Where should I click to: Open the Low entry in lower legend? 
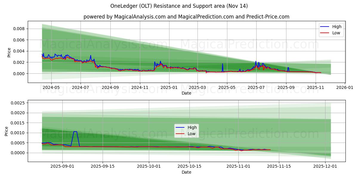pyautogui.click(x=191, y=134)
